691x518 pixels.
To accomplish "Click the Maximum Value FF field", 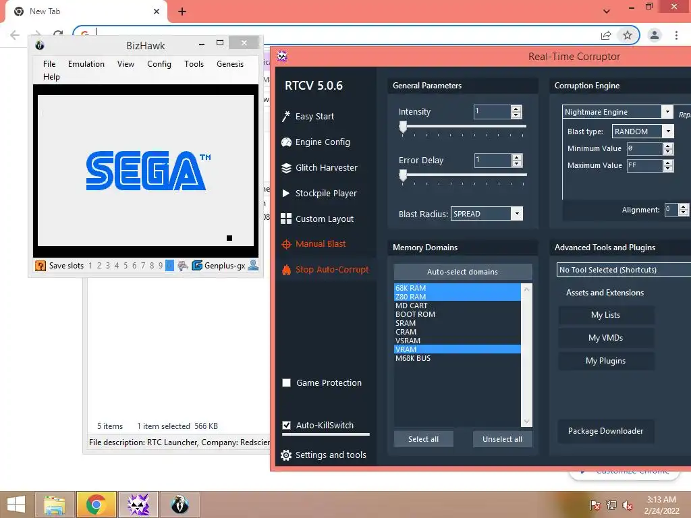I will coord(644,166).
